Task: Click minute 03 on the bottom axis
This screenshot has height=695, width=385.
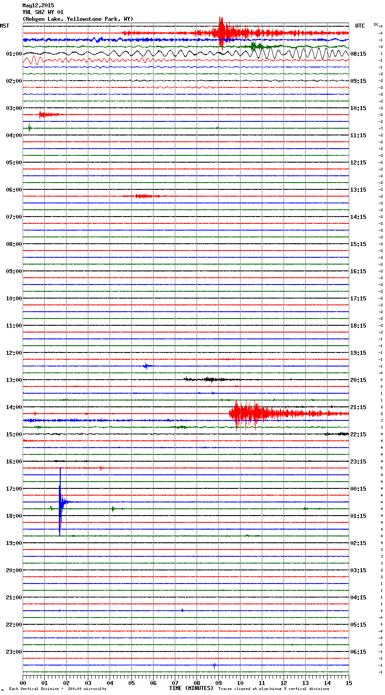Action: coord(88,683)
